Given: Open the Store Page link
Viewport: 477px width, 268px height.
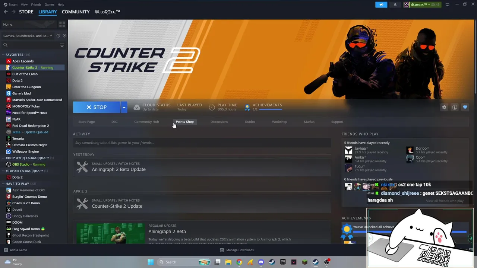Looking at the screenshot, I should (x=86, y=122).
